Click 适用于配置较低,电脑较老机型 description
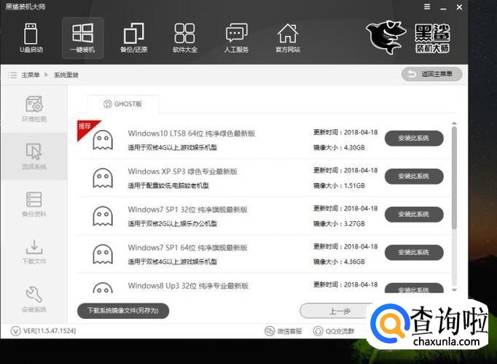Viewport: 497px width, 364px height. point(168,186)
